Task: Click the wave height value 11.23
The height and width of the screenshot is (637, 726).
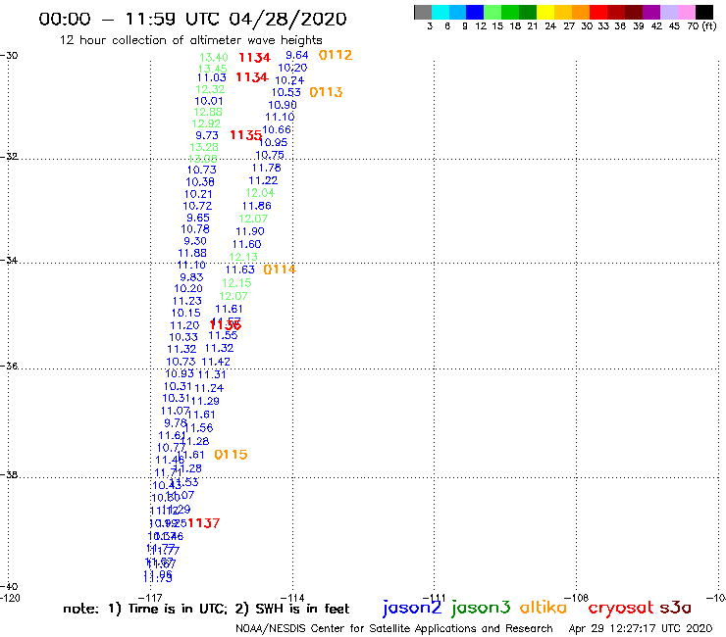Action: pyautogui.click(x=187, y=301)
